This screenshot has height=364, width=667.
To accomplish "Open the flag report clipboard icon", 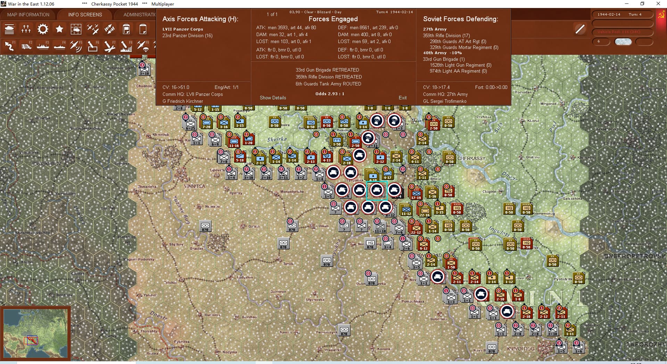I will pyautogui.click(x=126, y=29).
